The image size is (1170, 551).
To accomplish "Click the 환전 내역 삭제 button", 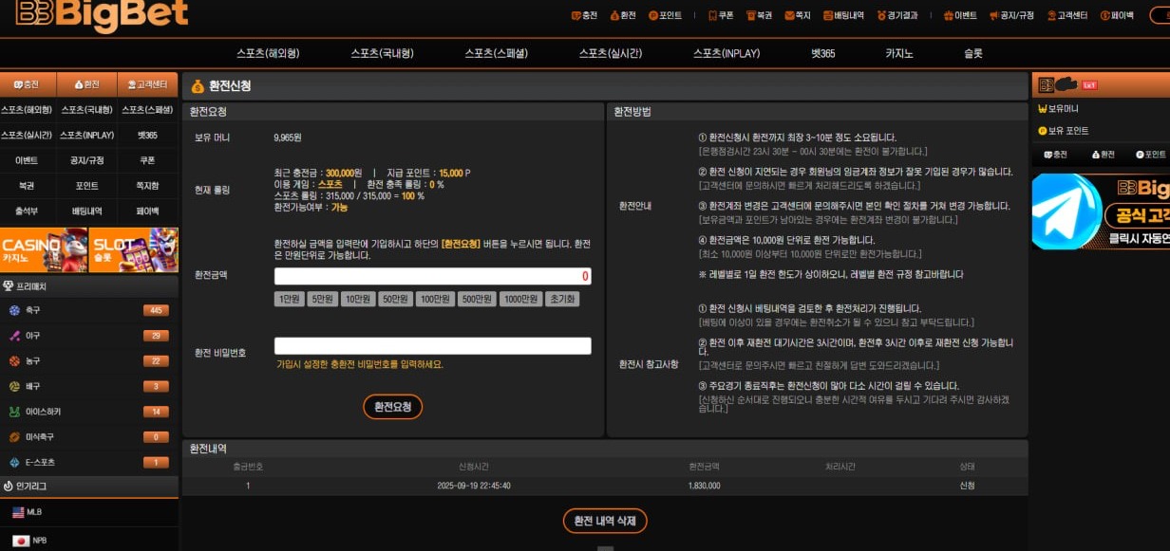I will (605, 521).
